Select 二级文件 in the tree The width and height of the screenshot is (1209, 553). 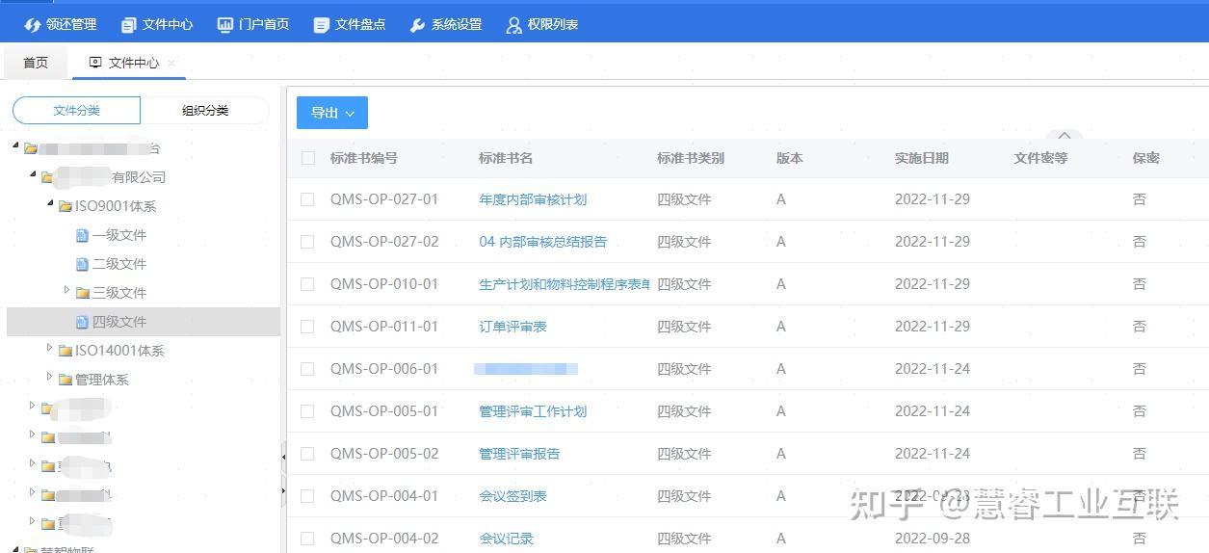click(119, 264)
